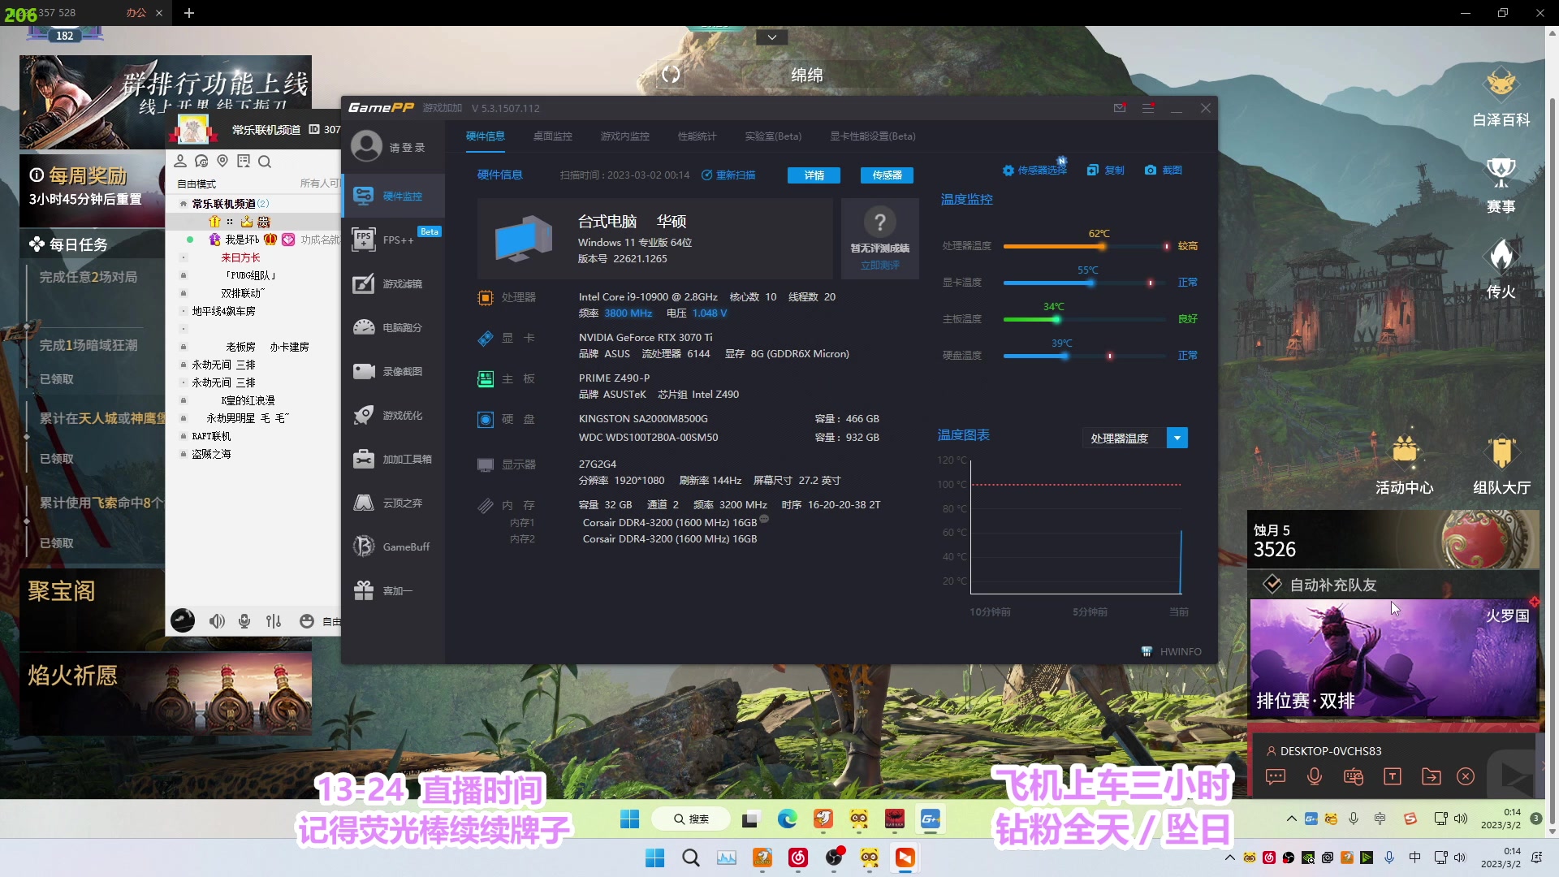
Task: Open 组队大厅 in game lobby
Action: 1502,465
